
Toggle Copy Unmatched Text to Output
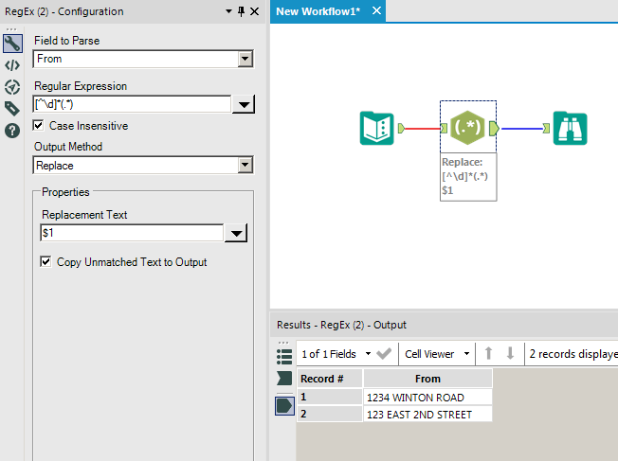coord(45,262)
